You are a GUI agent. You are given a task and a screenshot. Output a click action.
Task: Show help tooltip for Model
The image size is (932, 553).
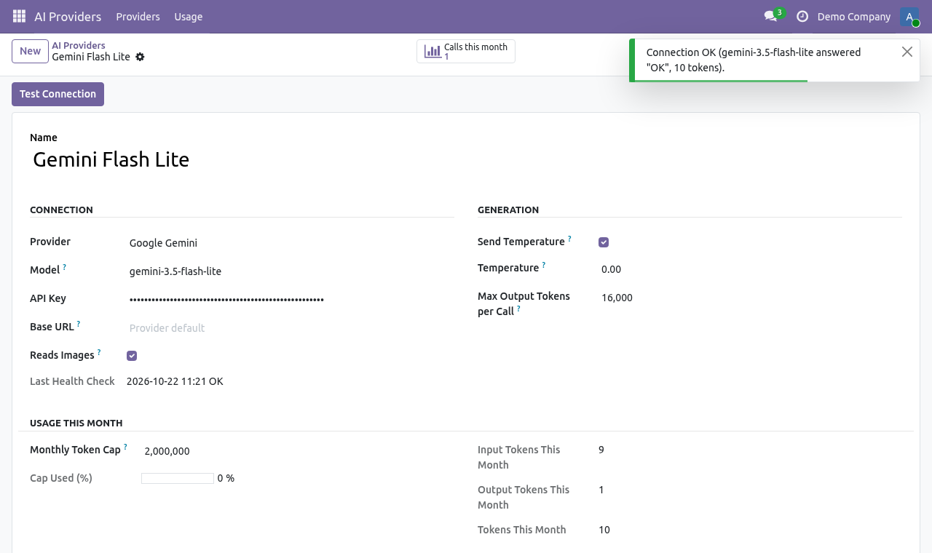[x=64, y=267]
